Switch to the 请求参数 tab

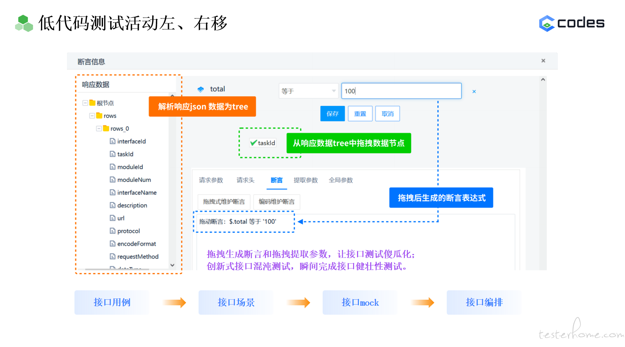coord(211,180)
